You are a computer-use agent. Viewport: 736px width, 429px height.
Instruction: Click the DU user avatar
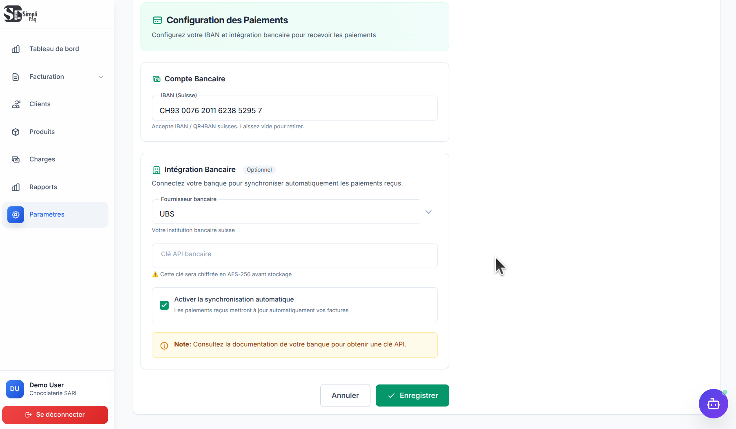point(15,389)
